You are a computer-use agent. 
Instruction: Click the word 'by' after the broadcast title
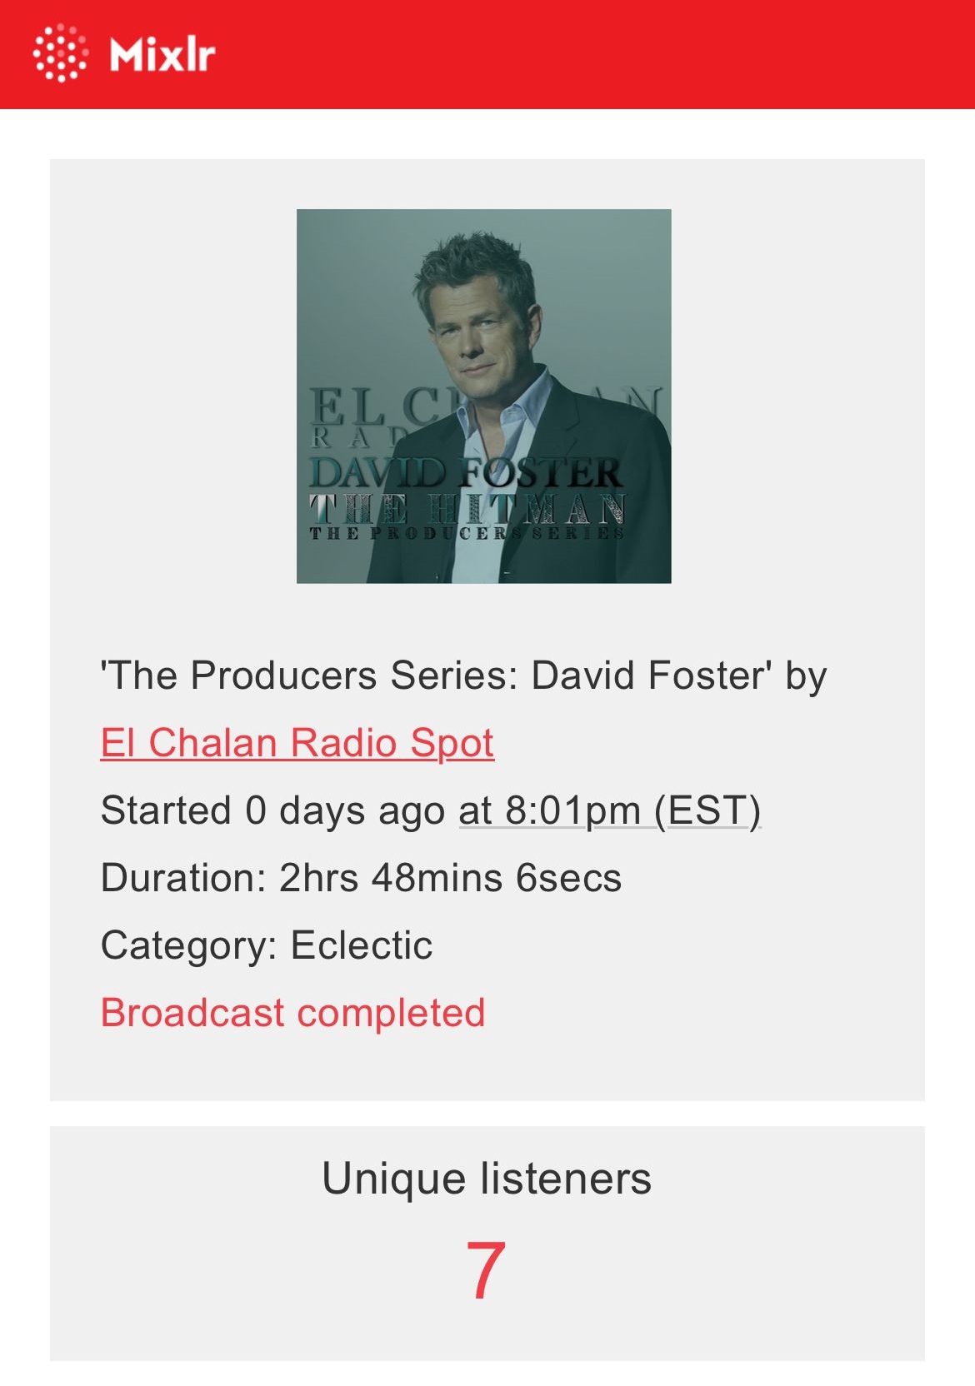click(805, 676)
